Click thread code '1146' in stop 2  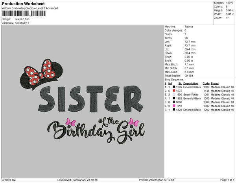pos(206,91)
